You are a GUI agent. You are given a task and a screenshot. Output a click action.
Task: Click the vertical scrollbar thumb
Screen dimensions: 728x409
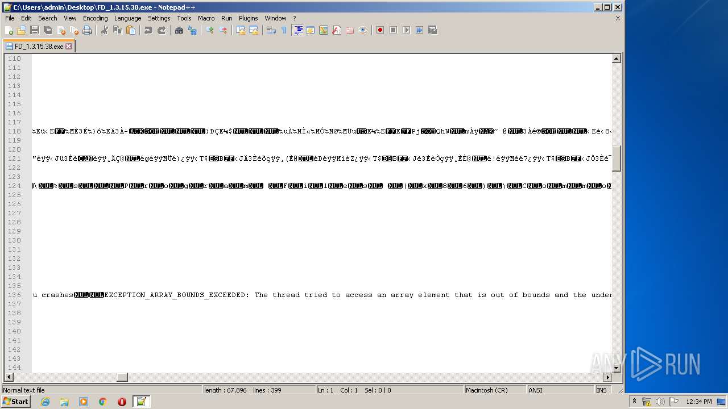[x=617, y=158]
